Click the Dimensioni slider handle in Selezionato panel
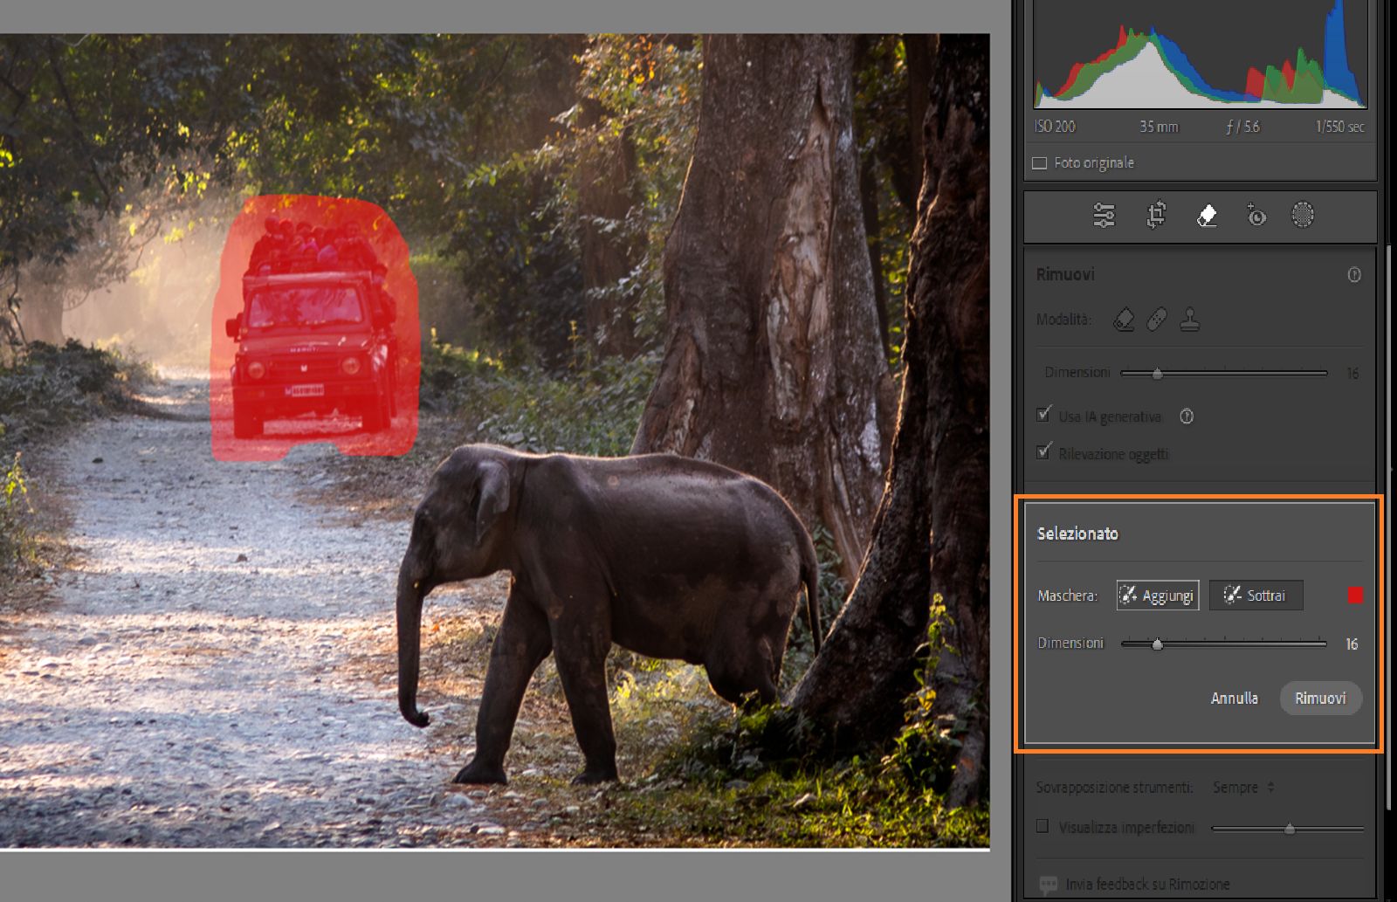 click(x=1157, y=644)
